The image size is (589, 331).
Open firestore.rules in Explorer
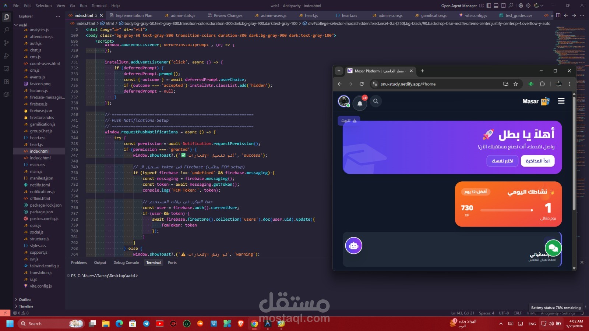pyautogui.click(x=42, y=117)
